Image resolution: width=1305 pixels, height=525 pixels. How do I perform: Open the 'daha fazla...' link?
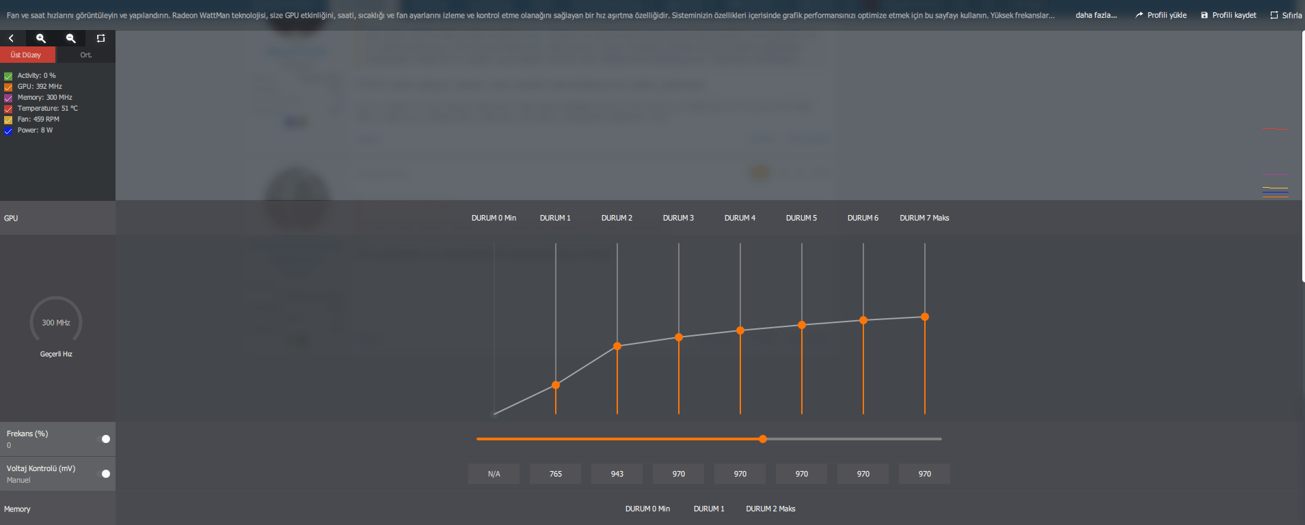coord(1096,15)
